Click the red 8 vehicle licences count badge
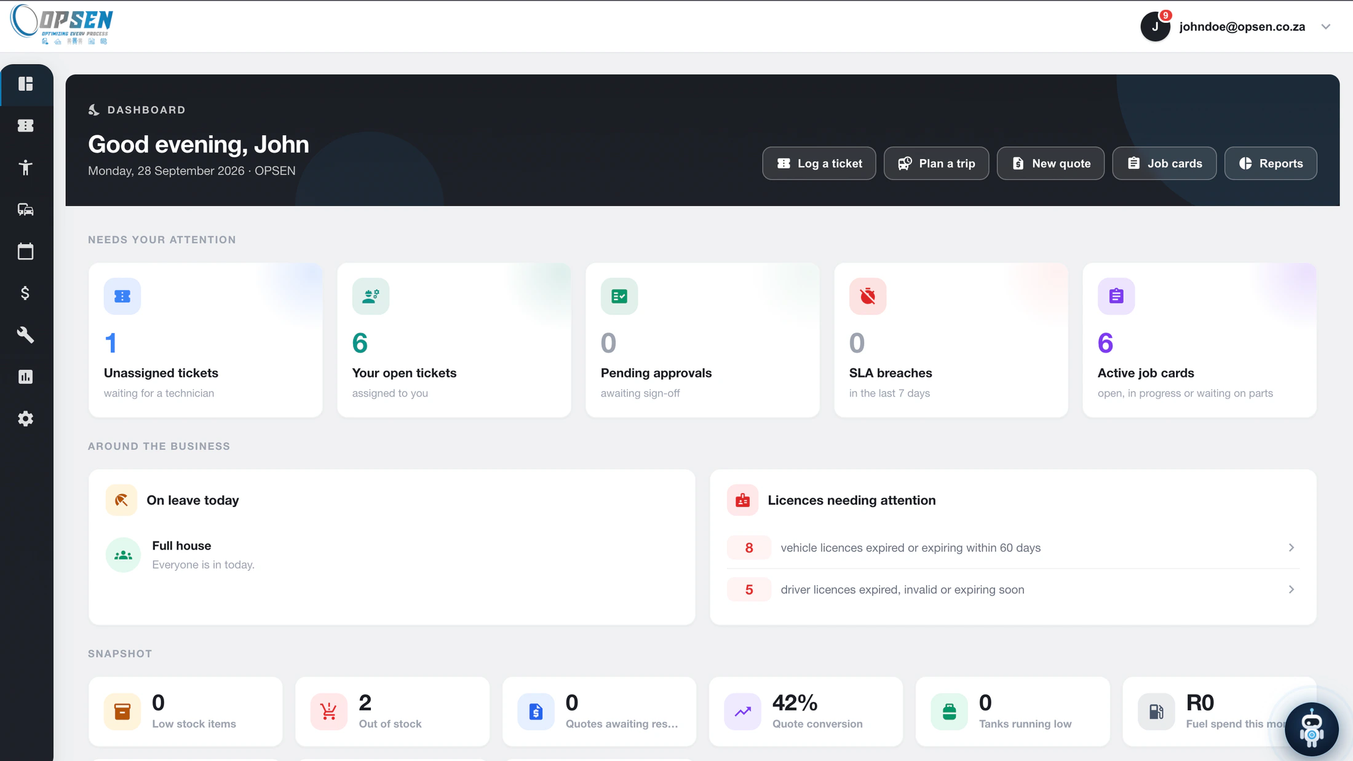 pos(749,548)
